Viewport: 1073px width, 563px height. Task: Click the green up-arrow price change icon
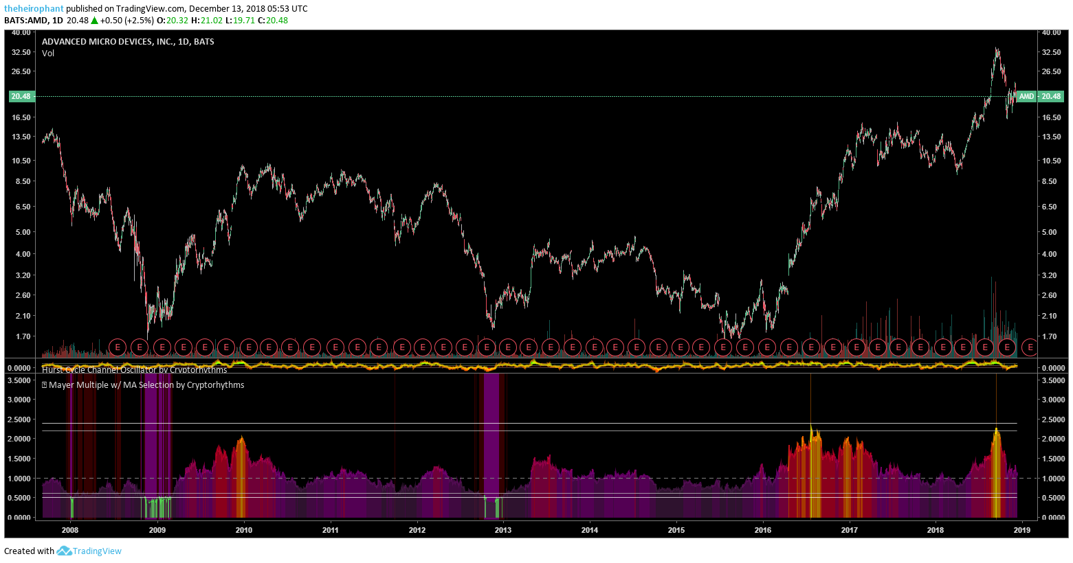point(94,21)
